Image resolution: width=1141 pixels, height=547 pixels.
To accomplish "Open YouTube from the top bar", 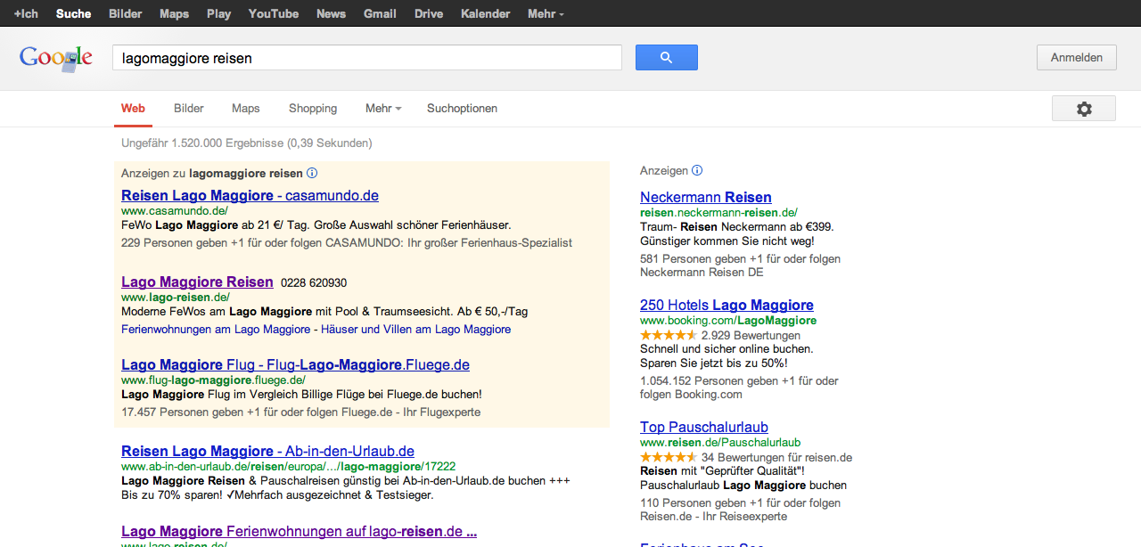I will click(x=274, y=13).
